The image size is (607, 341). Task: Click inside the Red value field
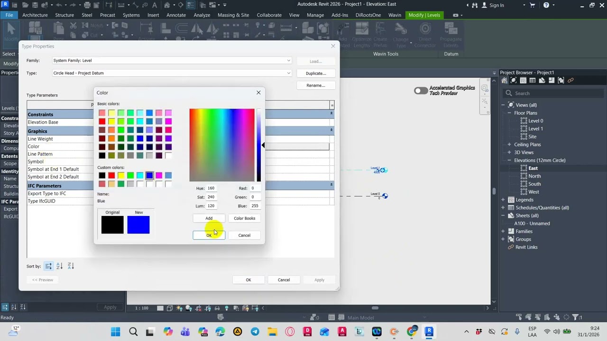pyautogui.click(x=255, y=188)
